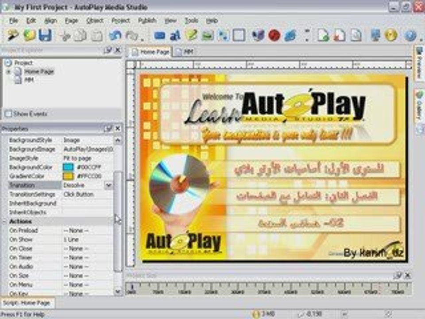Open the Project menu
Viewport: 425px width, 319px height.
pos(120,21)
